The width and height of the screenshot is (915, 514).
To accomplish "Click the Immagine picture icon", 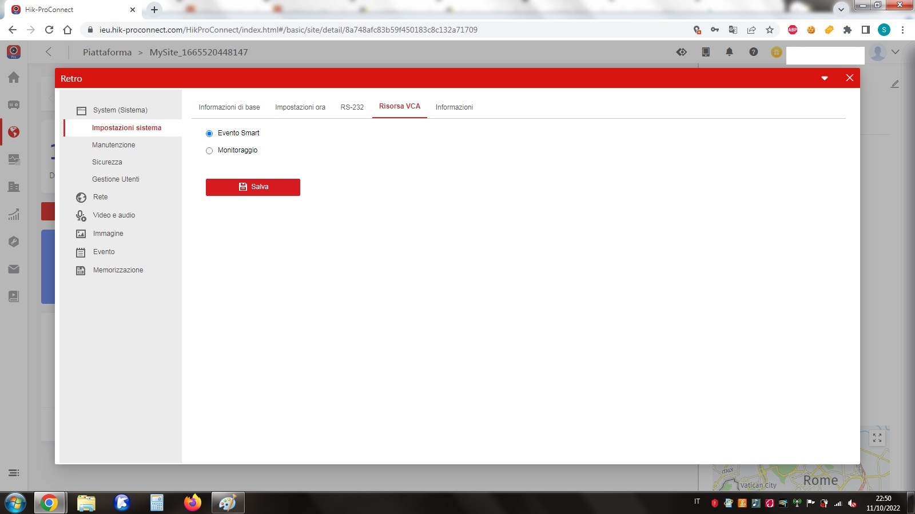I will tap(81, 234).
